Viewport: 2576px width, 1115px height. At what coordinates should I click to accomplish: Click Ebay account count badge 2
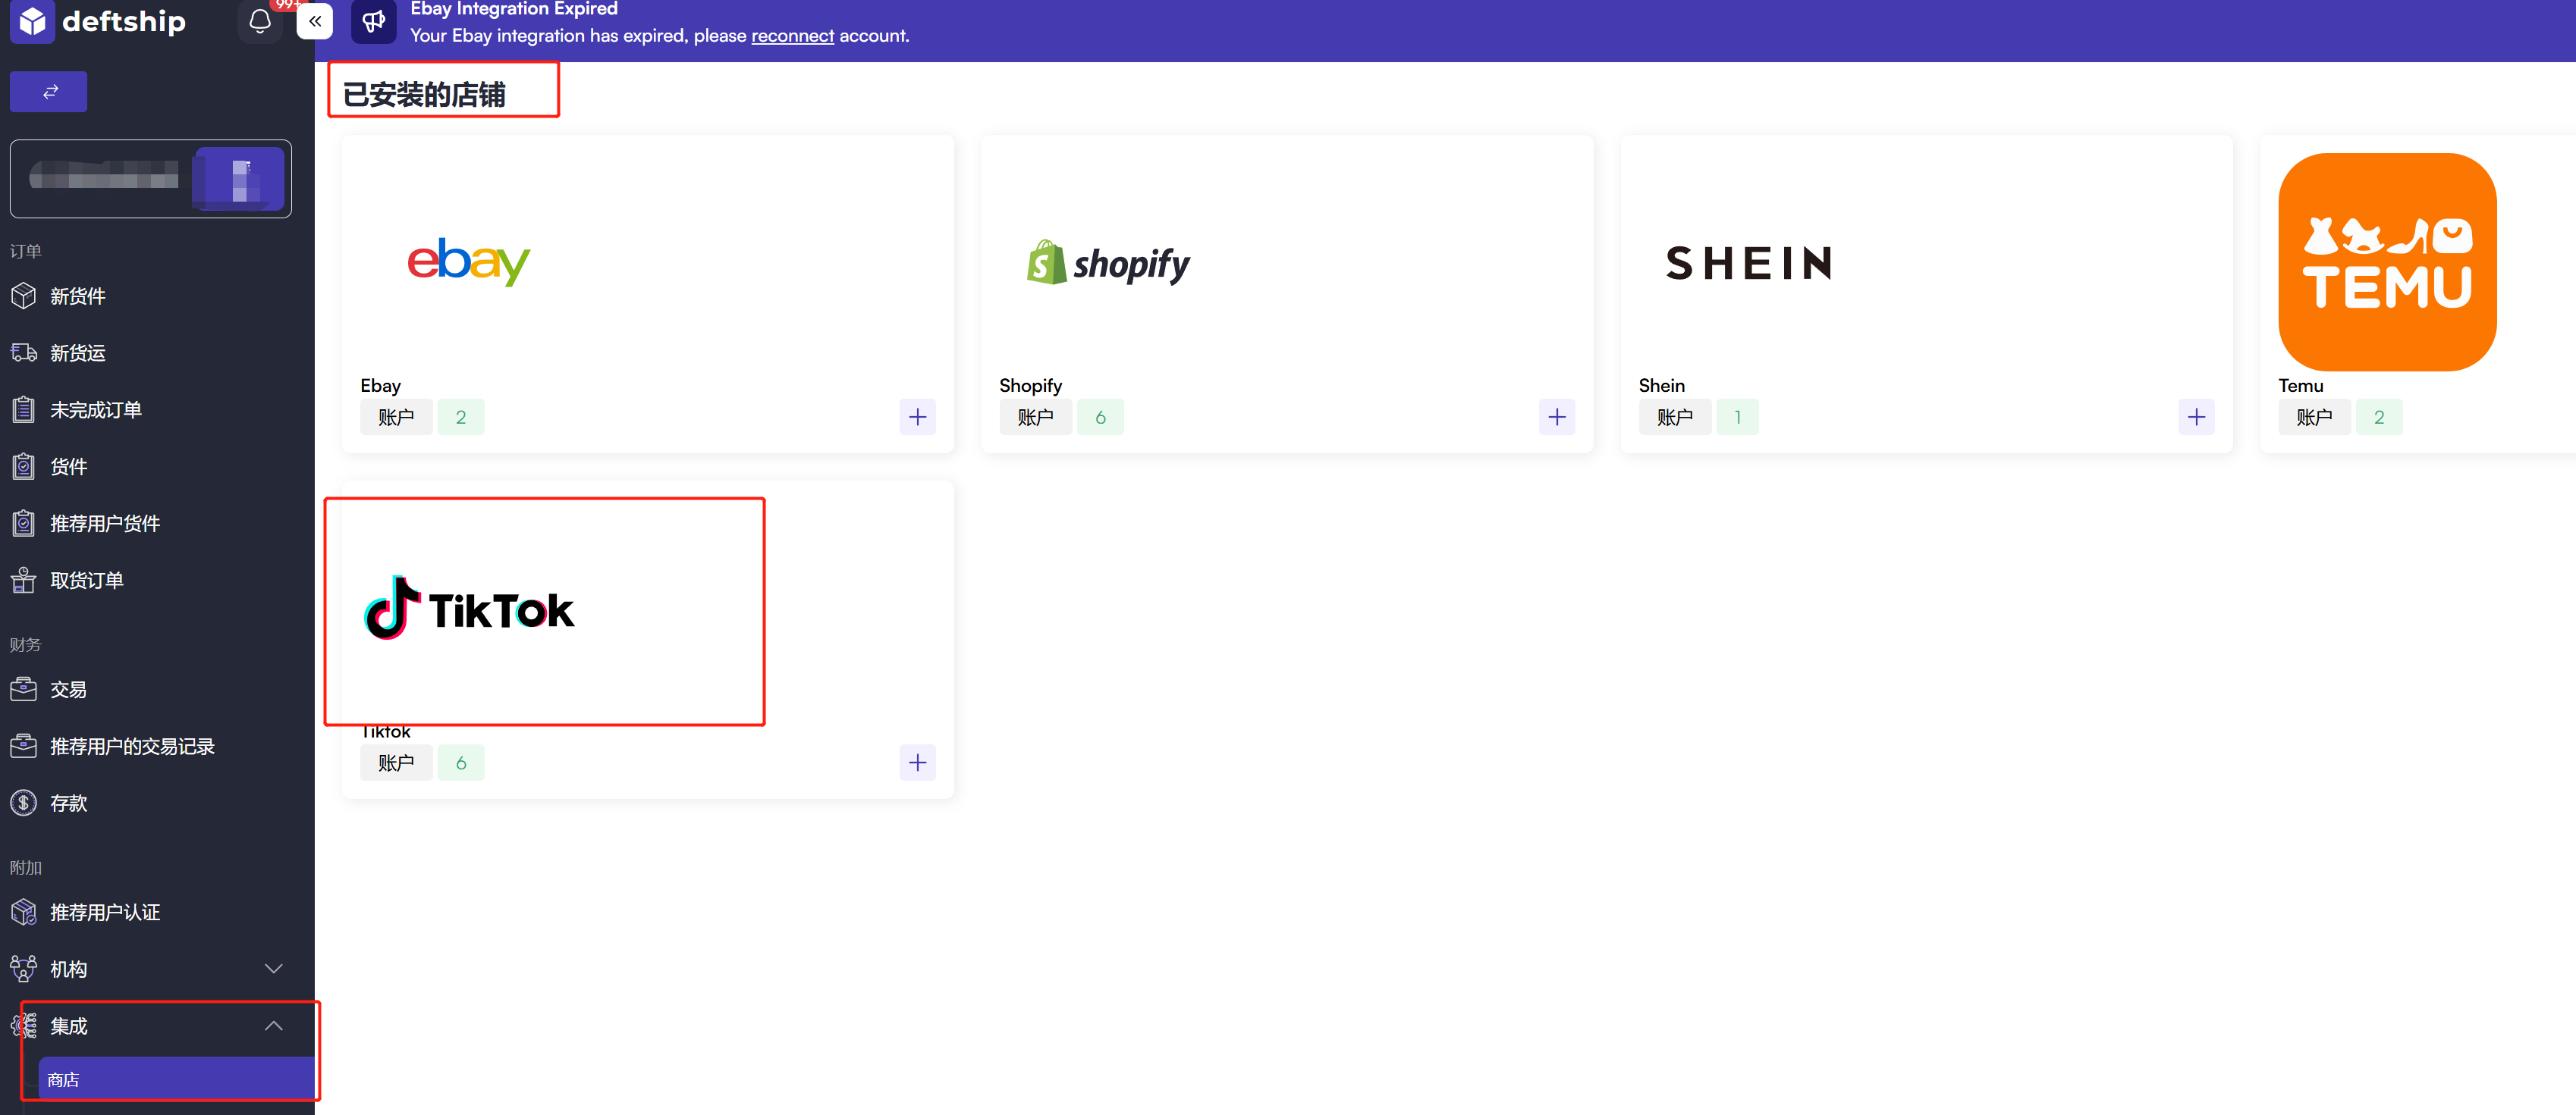point(461,417)
